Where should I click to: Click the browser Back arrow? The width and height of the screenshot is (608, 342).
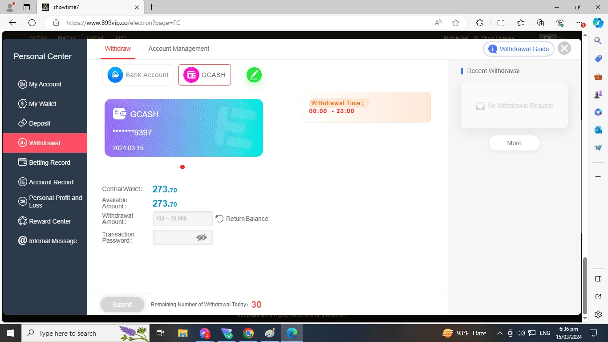[12, 23]
